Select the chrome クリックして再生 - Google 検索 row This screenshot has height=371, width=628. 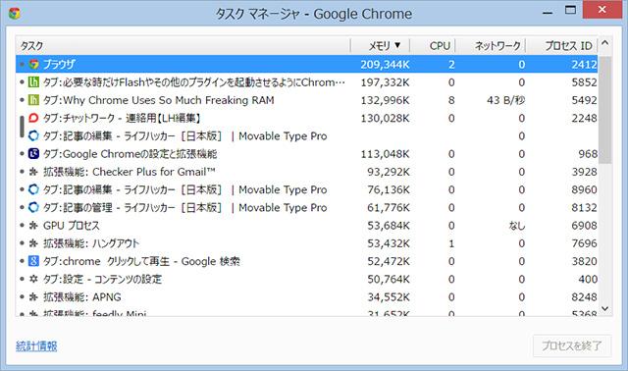point(306,261)
